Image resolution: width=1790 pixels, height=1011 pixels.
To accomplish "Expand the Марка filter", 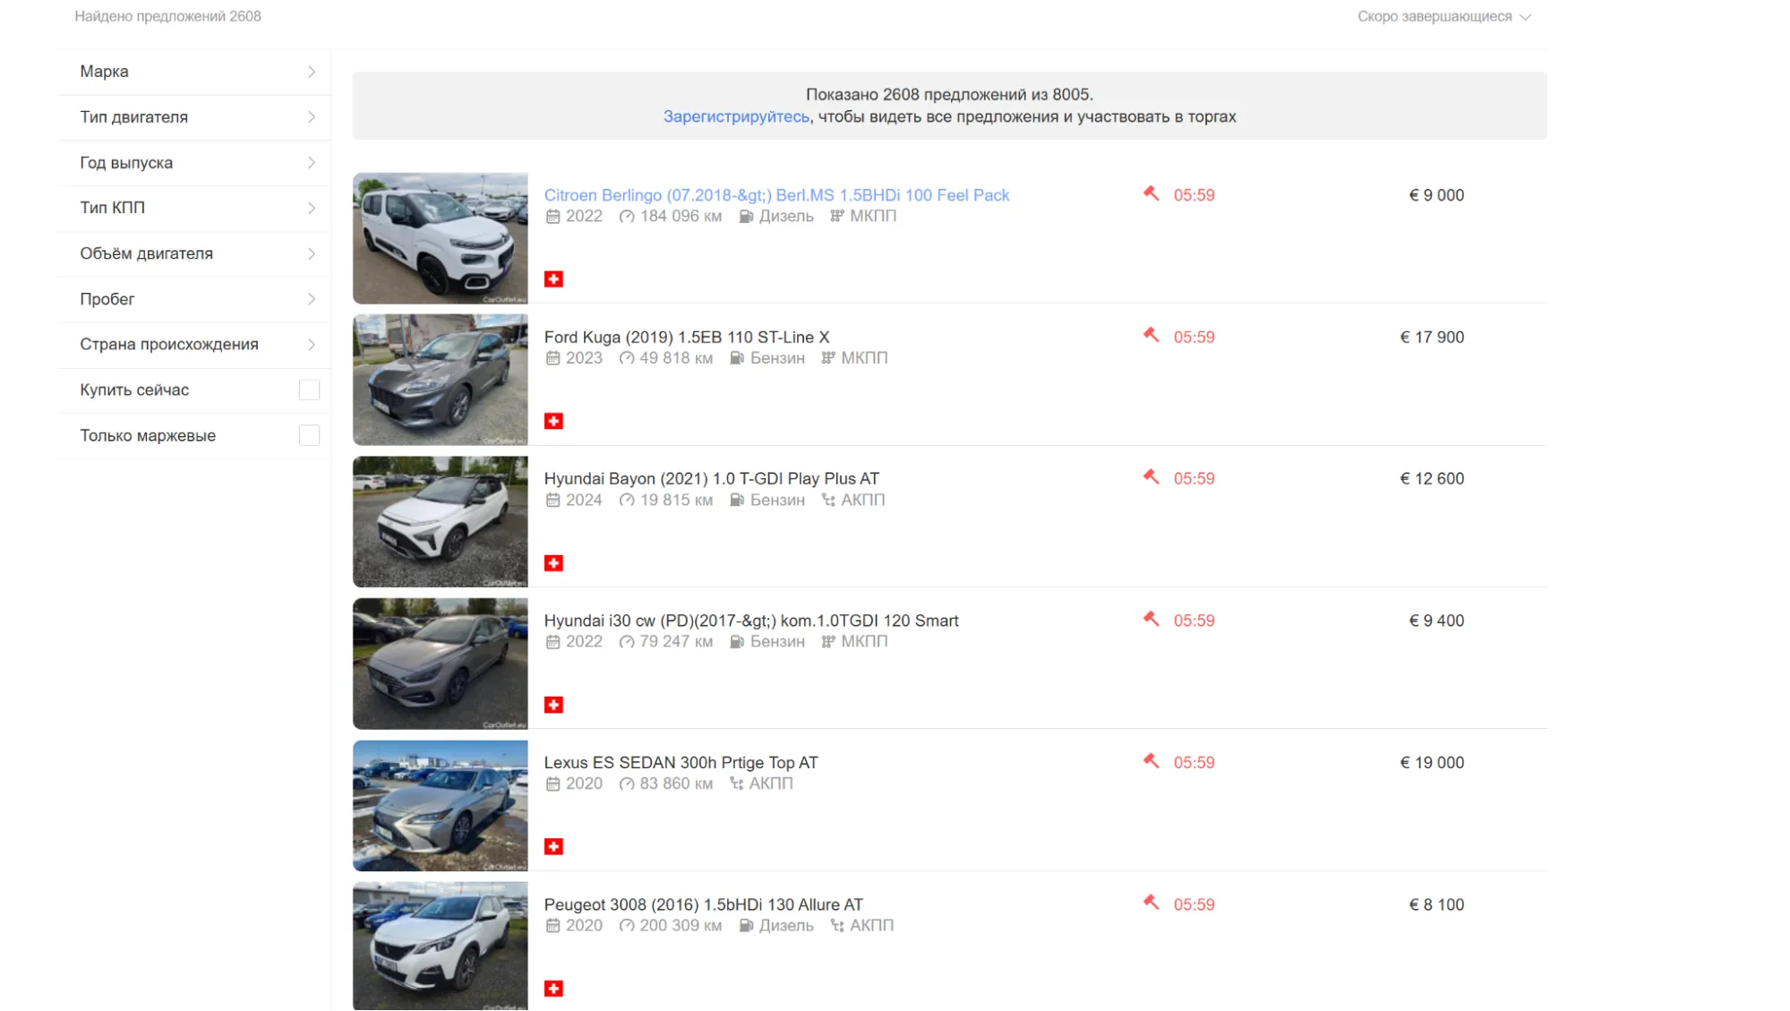I will [x=194, y=72].
